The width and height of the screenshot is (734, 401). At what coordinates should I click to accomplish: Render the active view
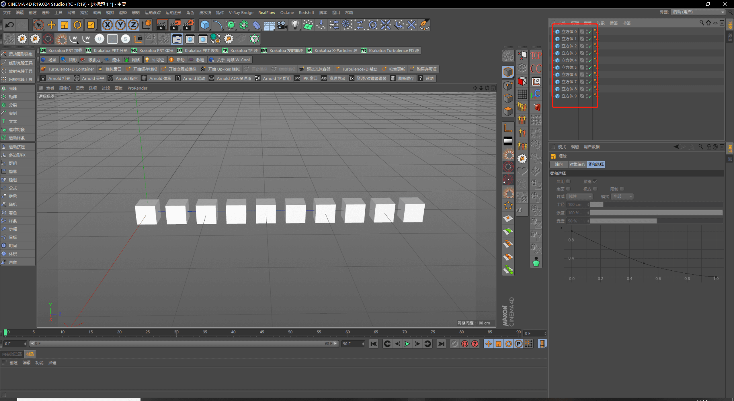pos(162,25)
